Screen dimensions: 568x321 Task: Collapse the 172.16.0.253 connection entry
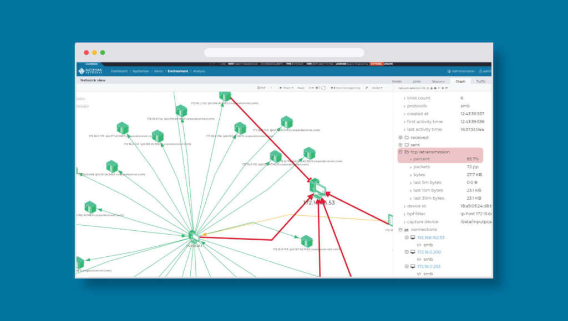tap(407, 266)
